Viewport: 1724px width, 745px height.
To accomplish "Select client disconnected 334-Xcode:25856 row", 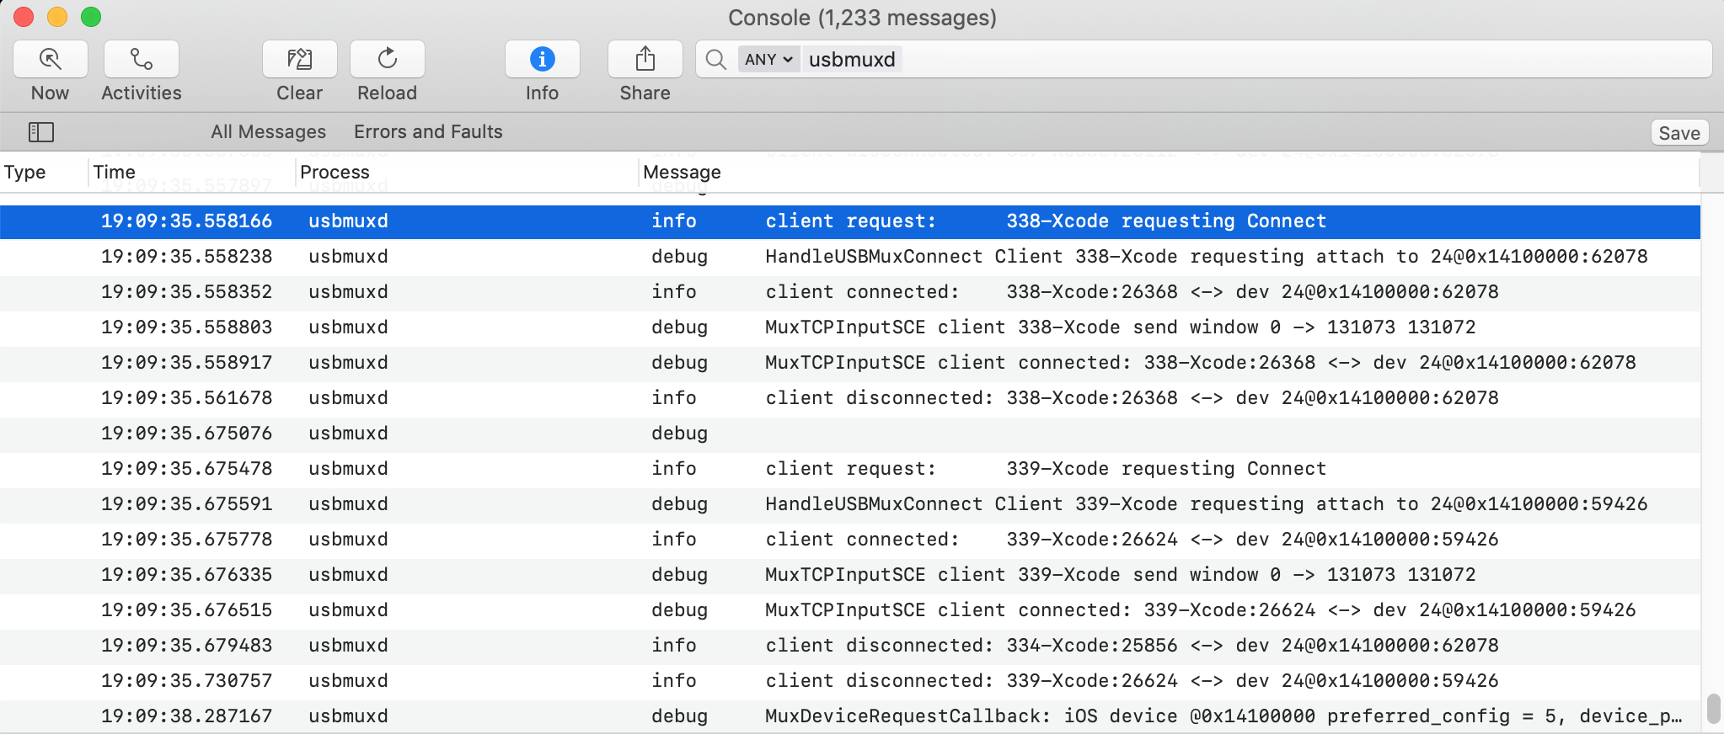I will point(850,646).
